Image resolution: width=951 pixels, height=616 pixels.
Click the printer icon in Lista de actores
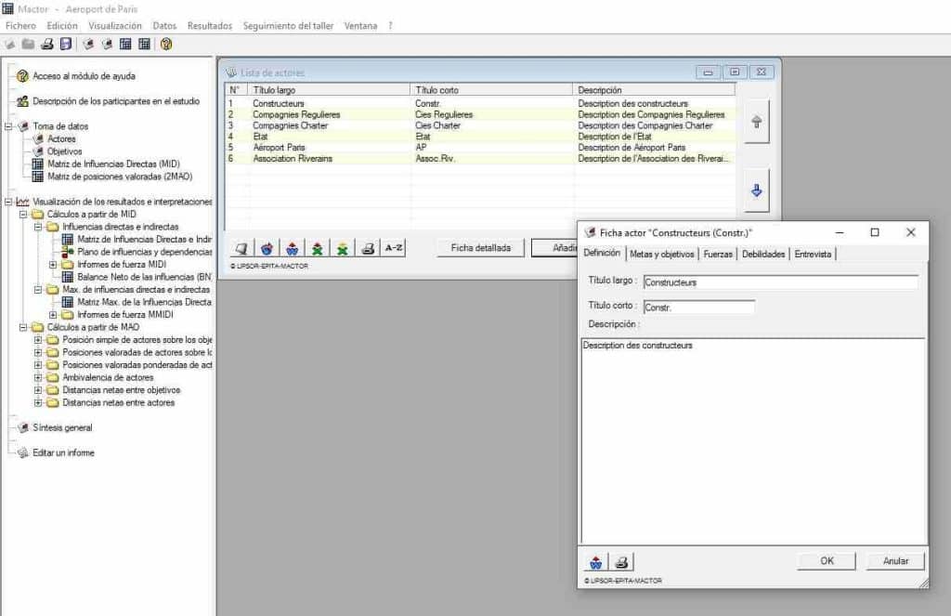pyautogui.click(x=368, y=248)
